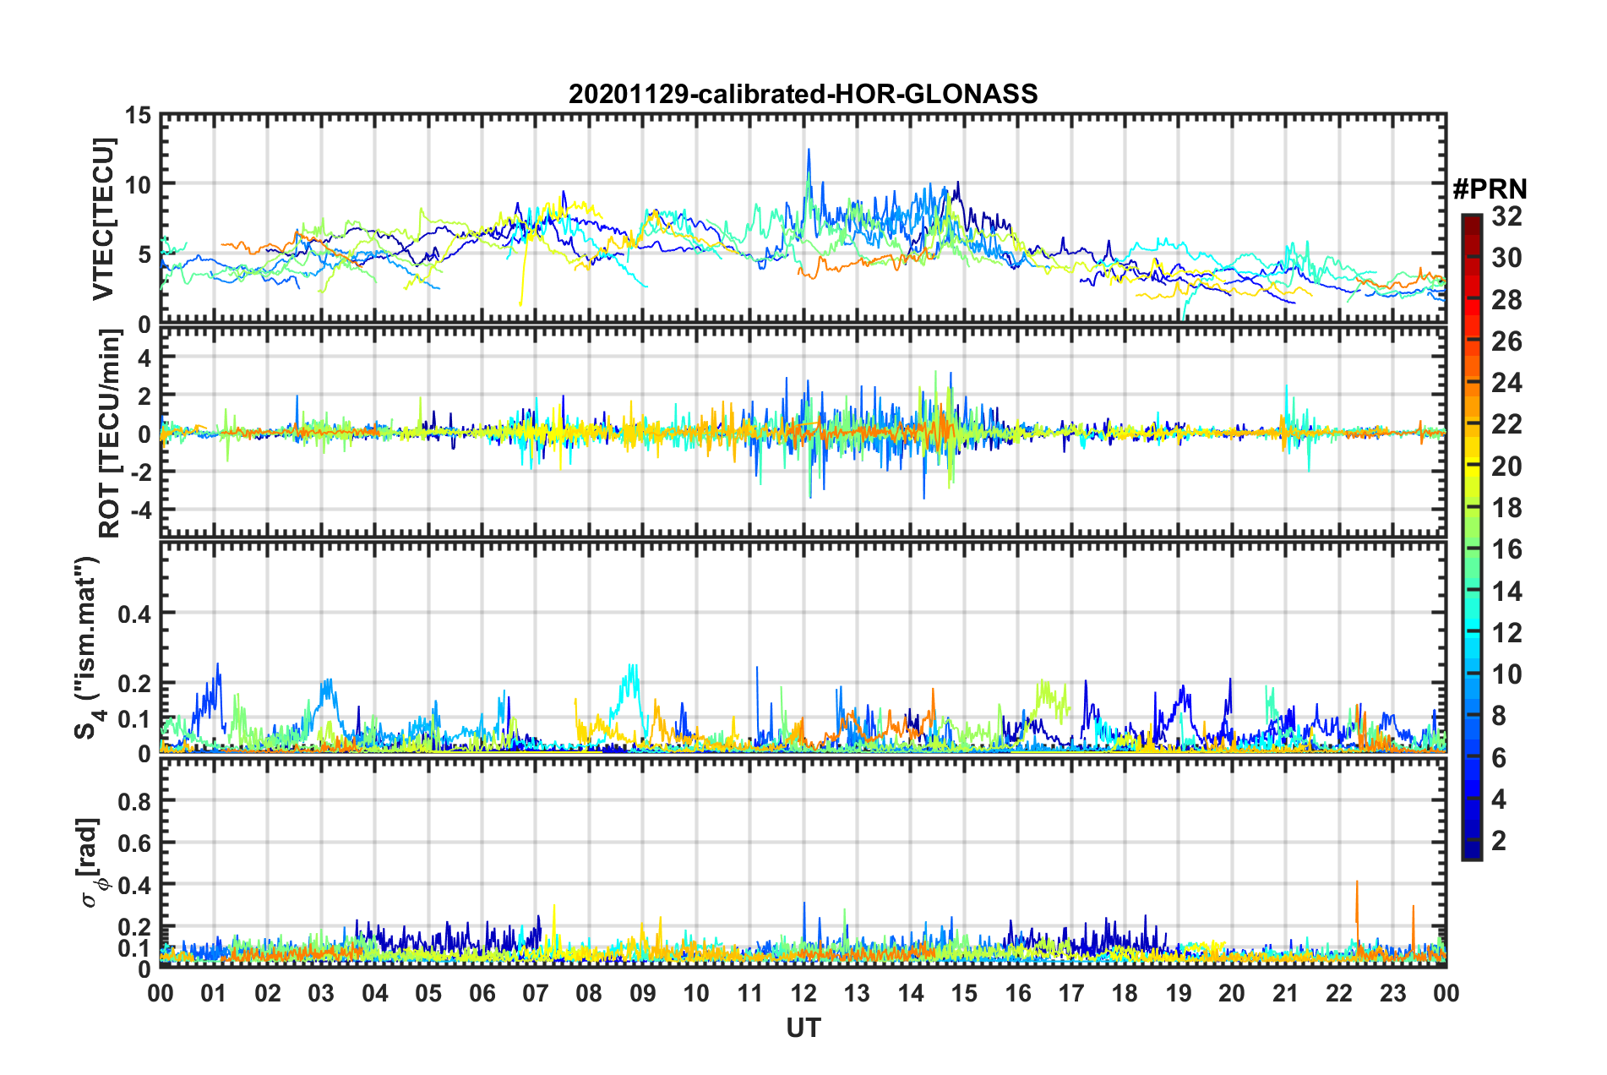This screenshot has height=1075, width=1607.
Task: Click colorbar tick label 18
Action: [1506, 508]
